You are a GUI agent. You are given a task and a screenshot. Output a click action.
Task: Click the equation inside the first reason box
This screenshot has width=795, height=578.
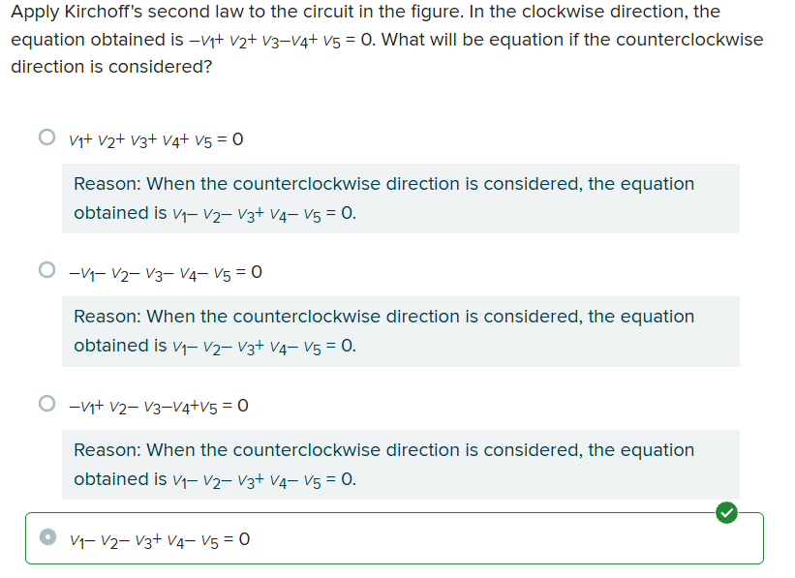tap(264, 214)
